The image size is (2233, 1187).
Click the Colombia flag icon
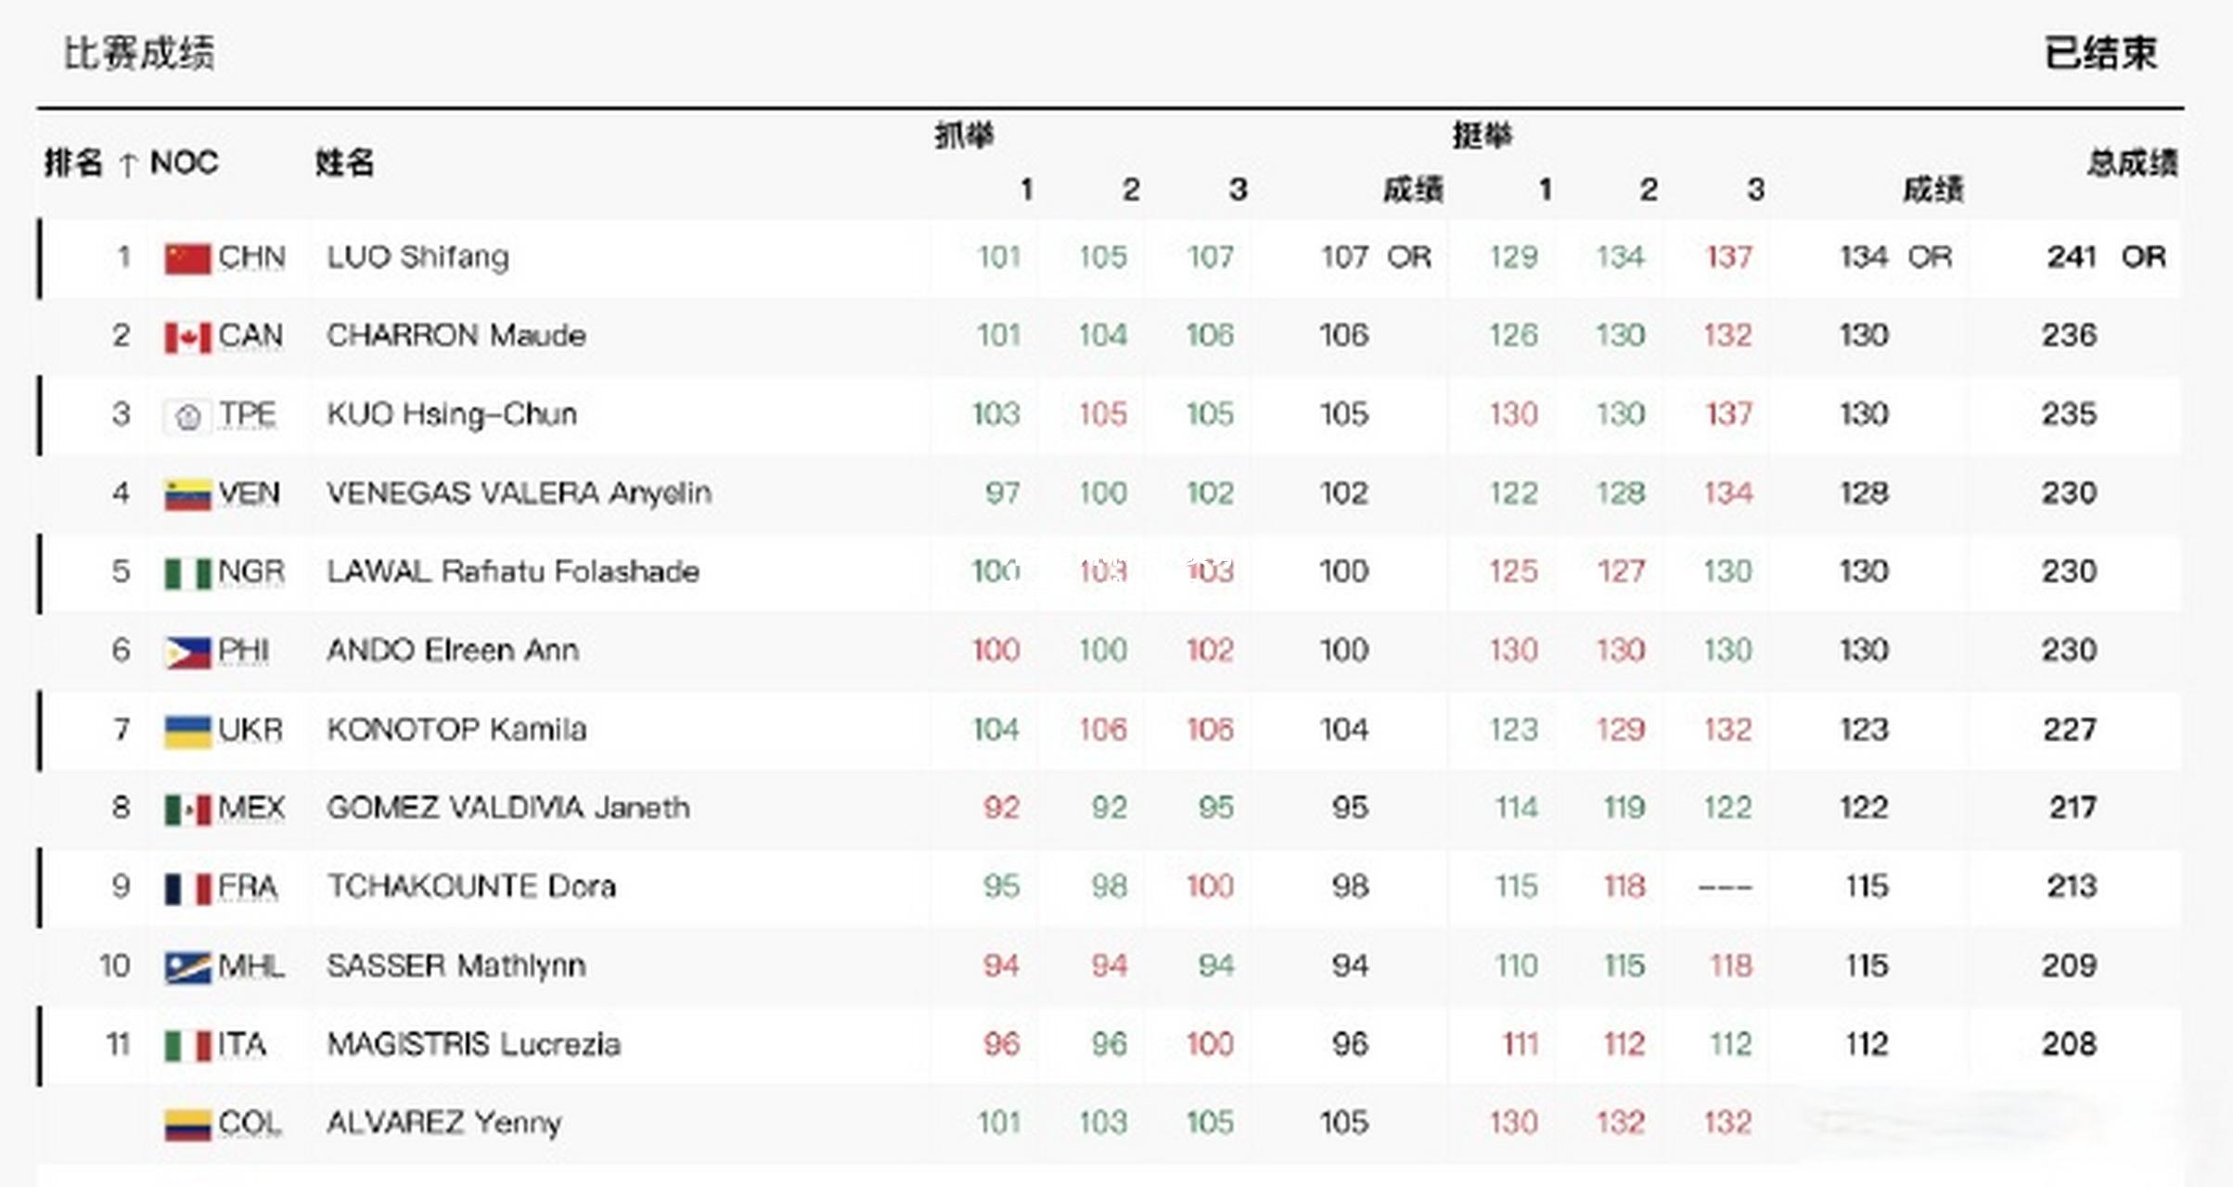[187, 1125]
